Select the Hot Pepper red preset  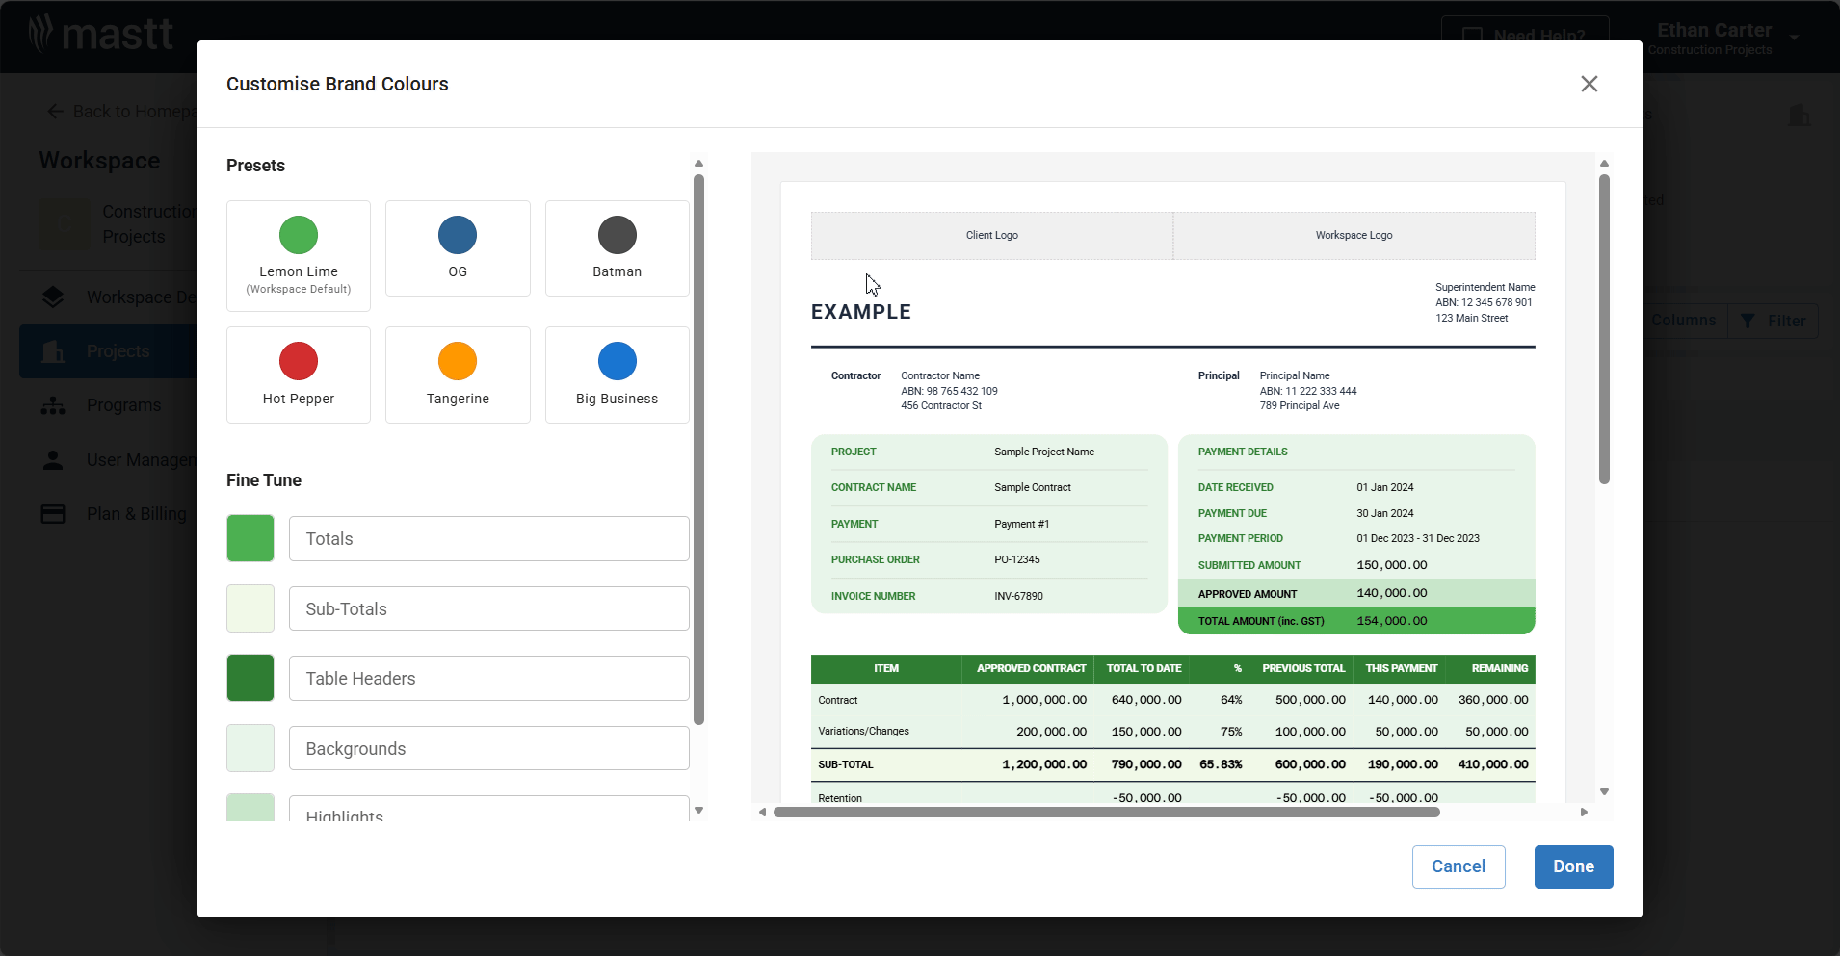coord(299,375)
